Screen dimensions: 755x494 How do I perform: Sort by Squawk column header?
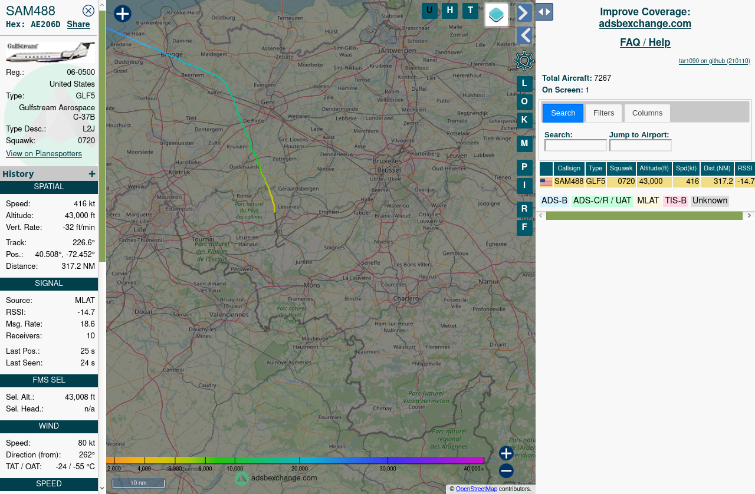click(x=621, y=169)
